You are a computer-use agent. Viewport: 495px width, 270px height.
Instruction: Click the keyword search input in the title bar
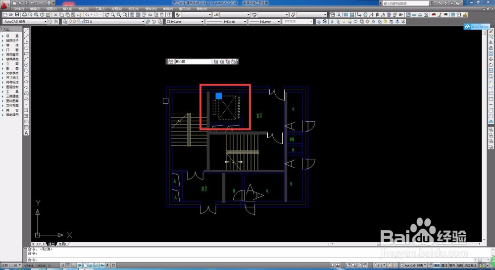tap(405, 3)
